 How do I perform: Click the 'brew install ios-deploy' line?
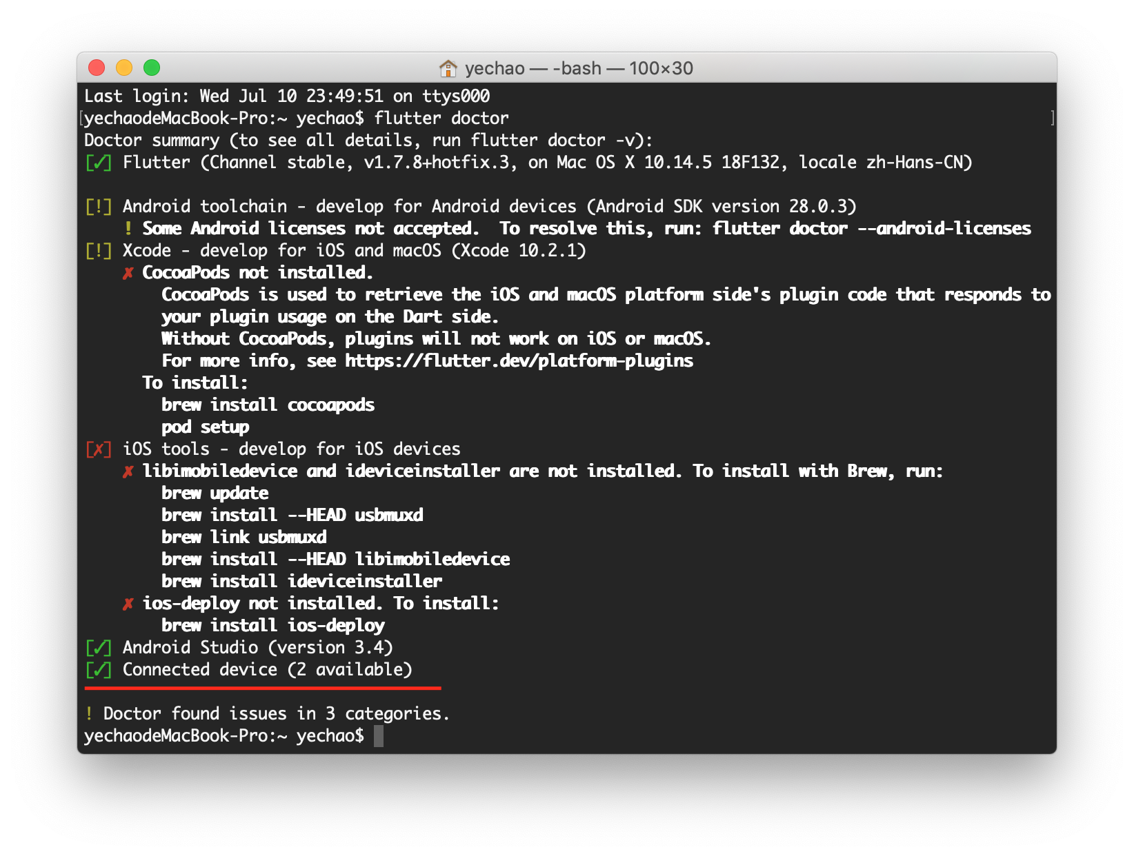[273, 626]
